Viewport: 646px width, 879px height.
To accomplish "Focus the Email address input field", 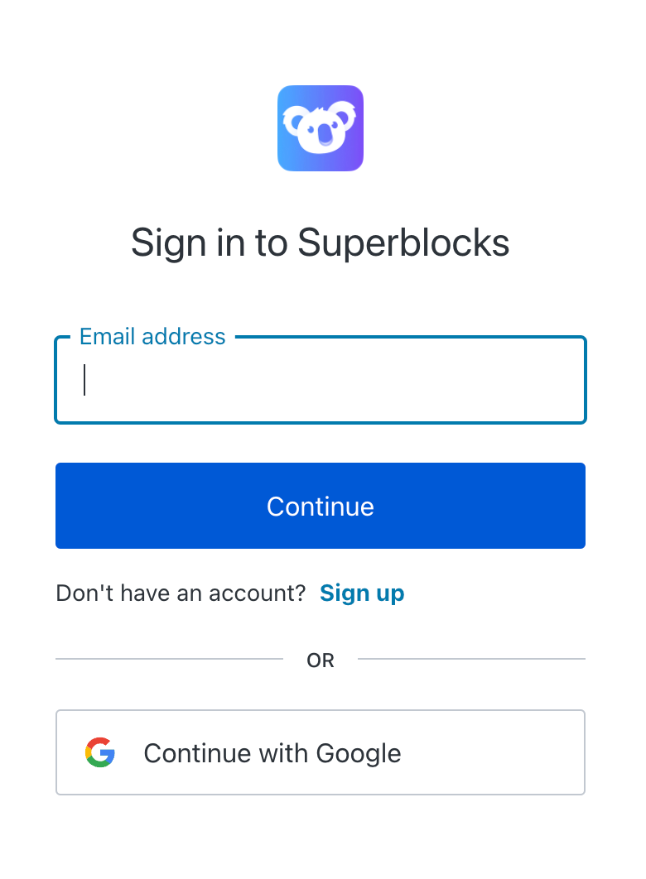I will pos(321,380).
